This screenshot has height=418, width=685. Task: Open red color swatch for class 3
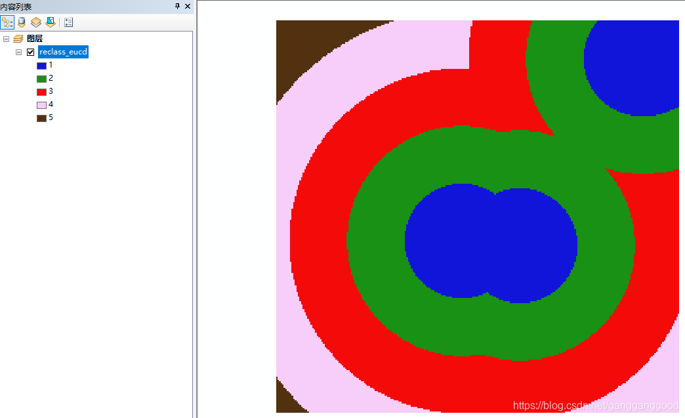click(x=41, y=92)
